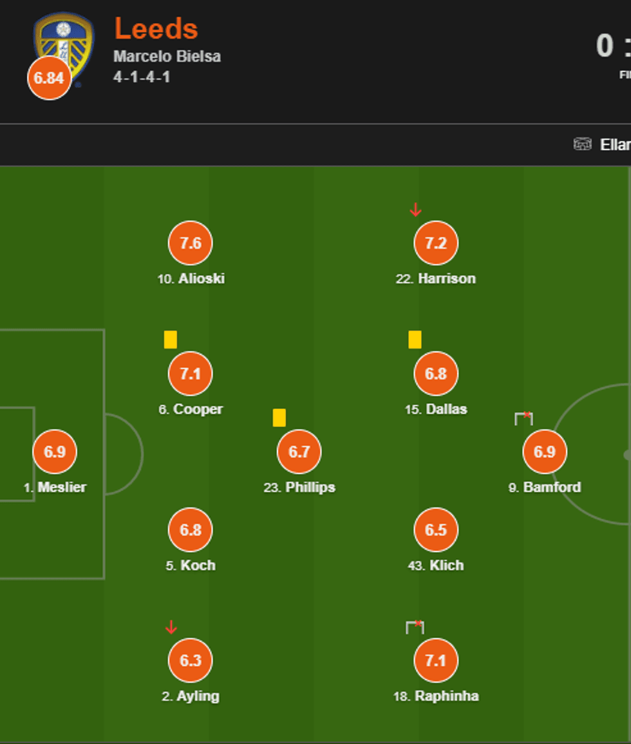Viewport: 631px width, 744px height.
Task: Open the Leeds team name link
Action: 156,29
